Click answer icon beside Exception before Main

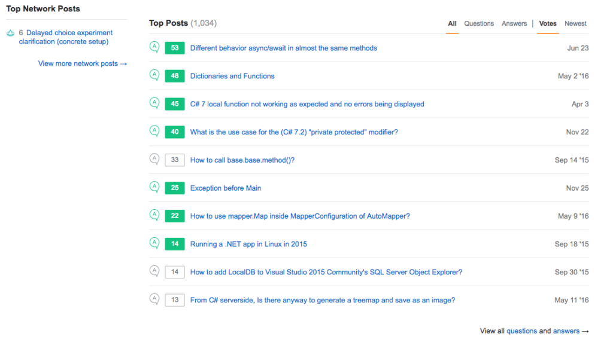click(x=155, y=187)
